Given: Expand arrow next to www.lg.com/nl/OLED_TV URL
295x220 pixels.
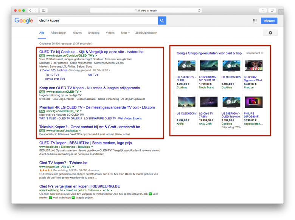Looking at the screenshot, I should (x=81, y=111).
